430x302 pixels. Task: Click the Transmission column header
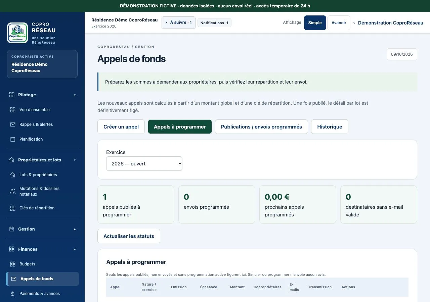point(320,287)
